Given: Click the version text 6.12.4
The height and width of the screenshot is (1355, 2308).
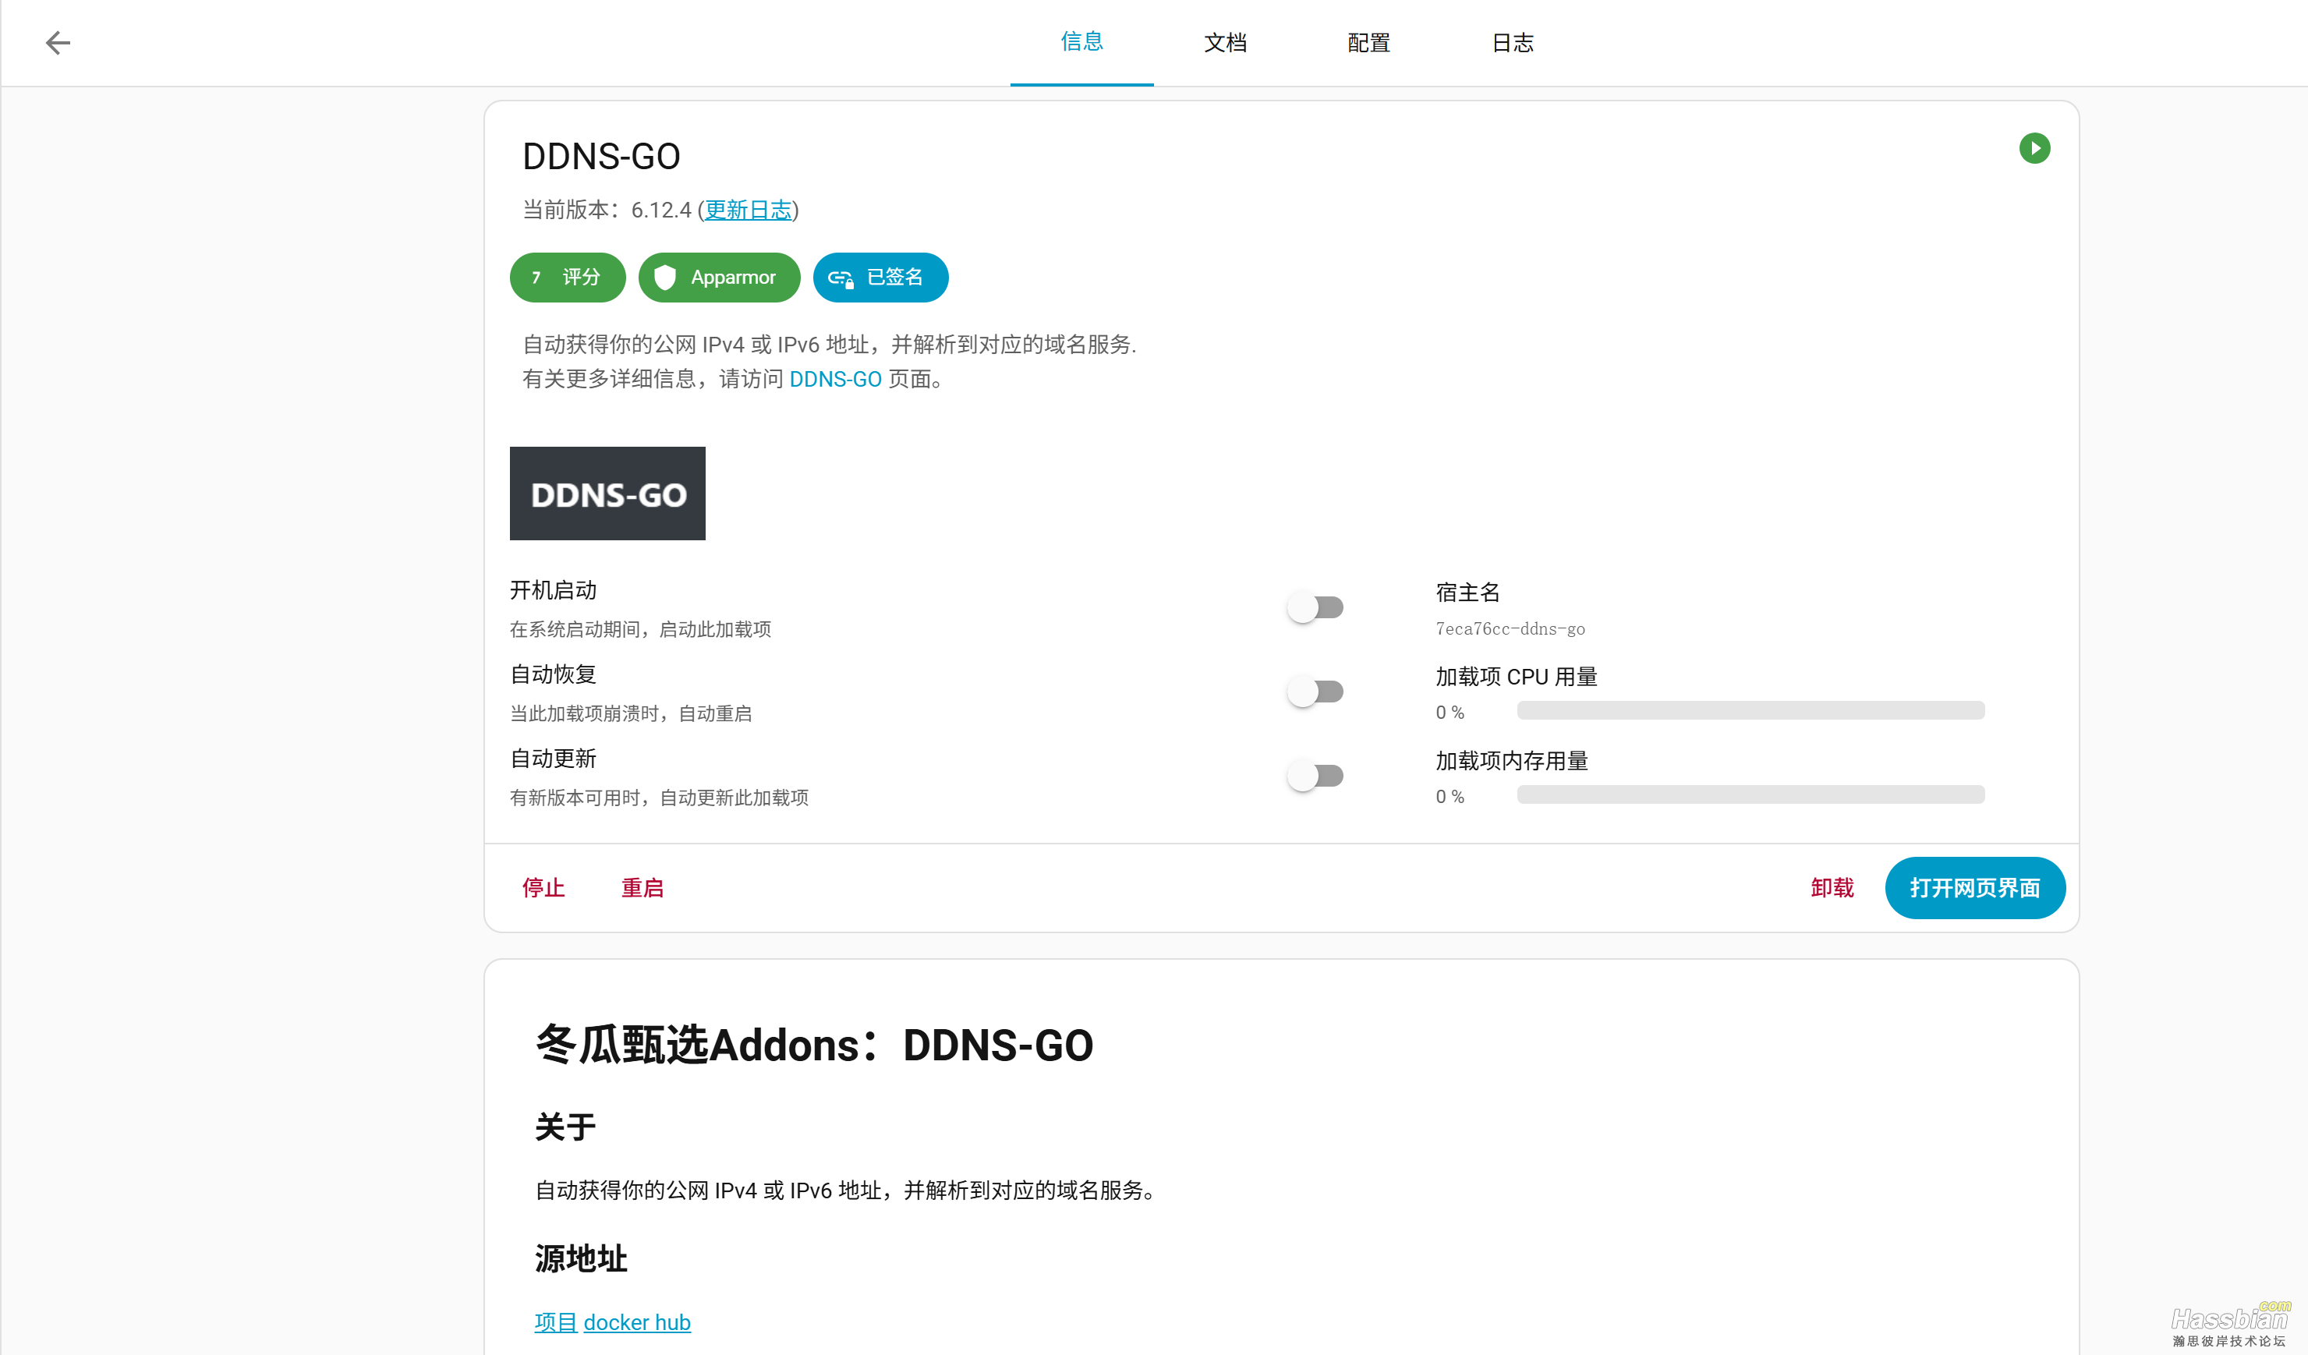Looking at the screenshot, I should tap(660, 210).
